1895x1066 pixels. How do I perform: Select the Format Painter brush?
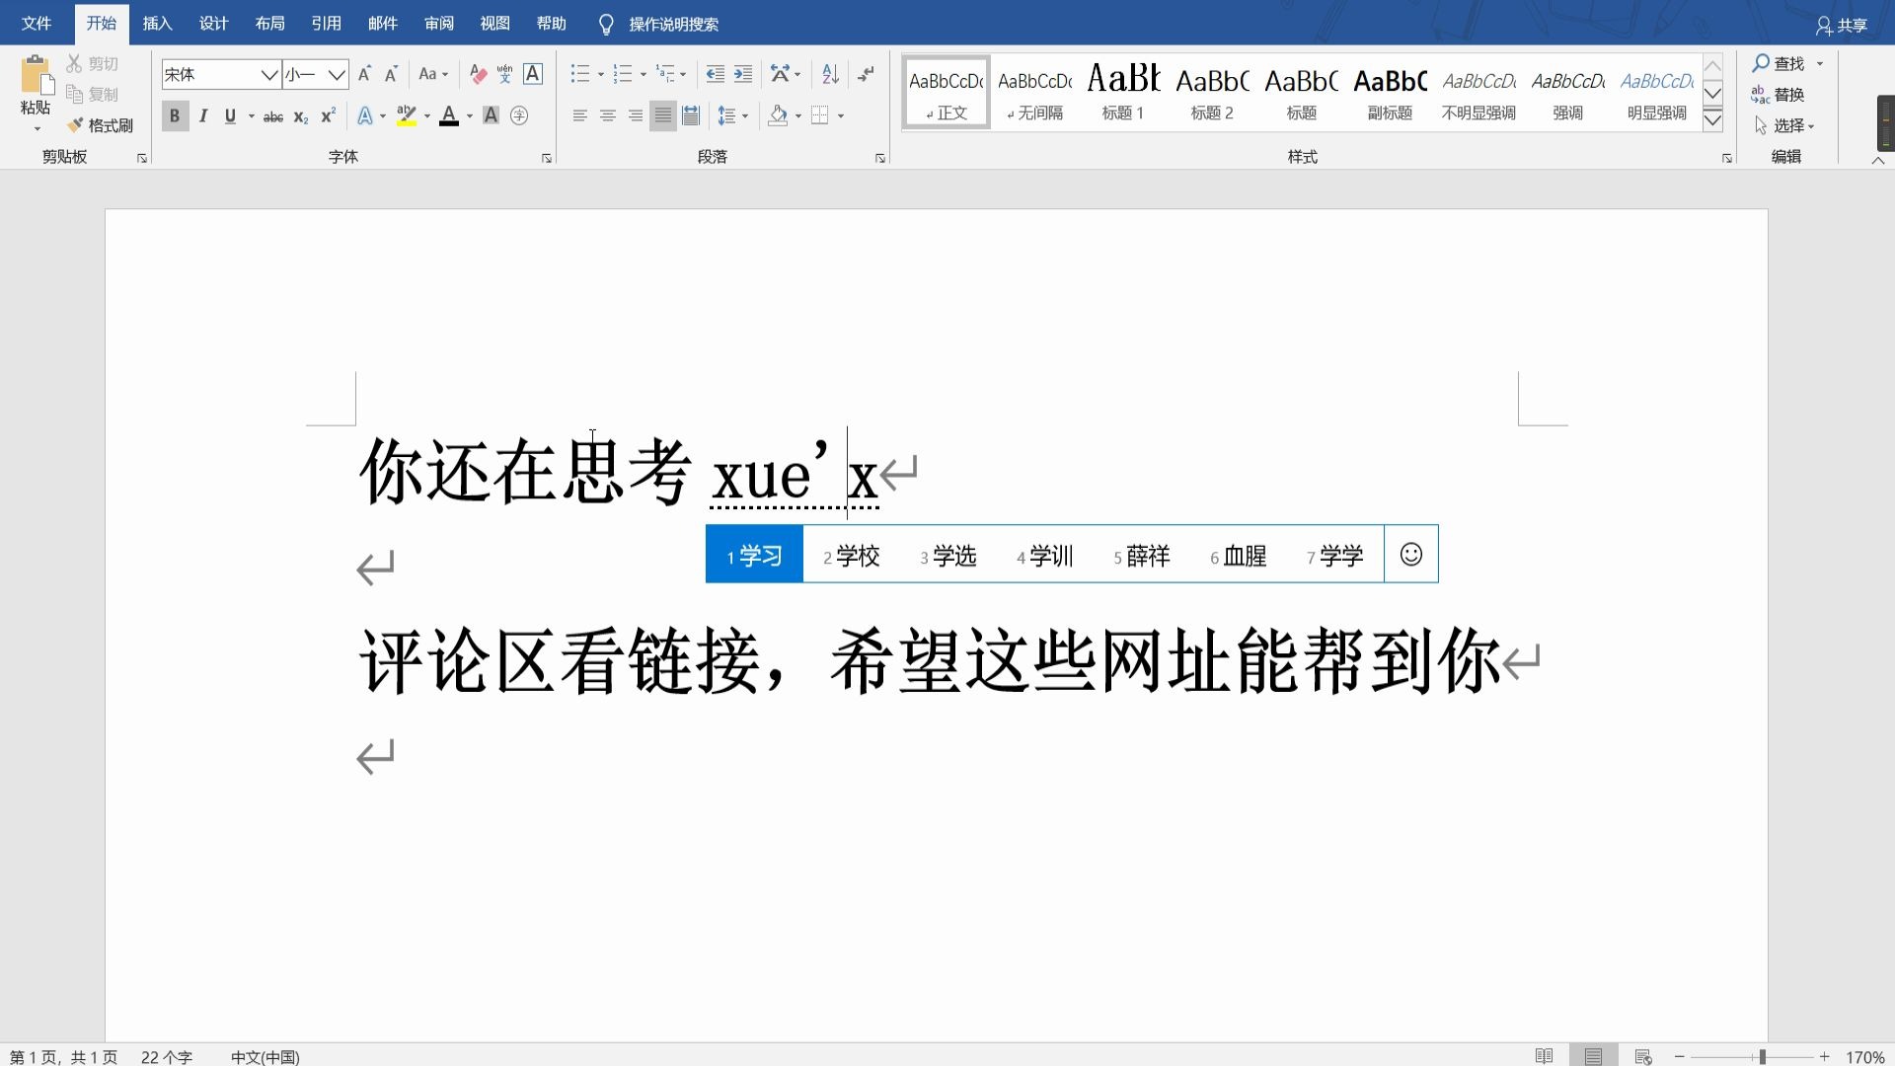tap(101, 125)
